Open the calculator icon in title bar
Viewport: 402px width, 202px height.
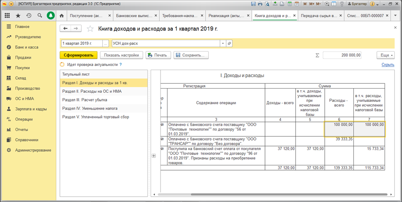click(x=290, y=4)
